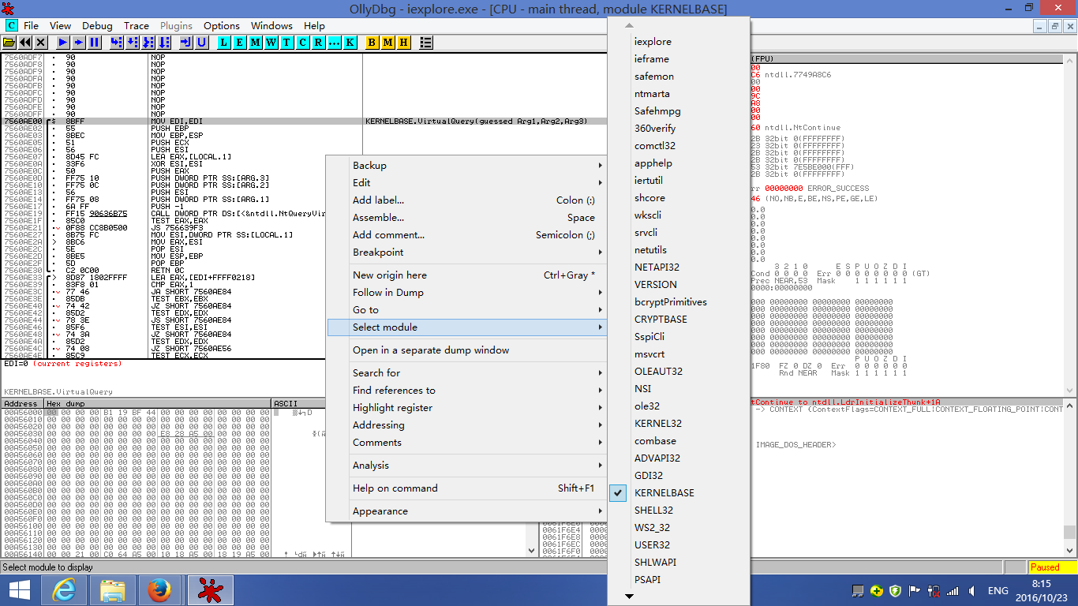
Task: Open File Explorer from the taskbar
Action: [x=113, y=590]
